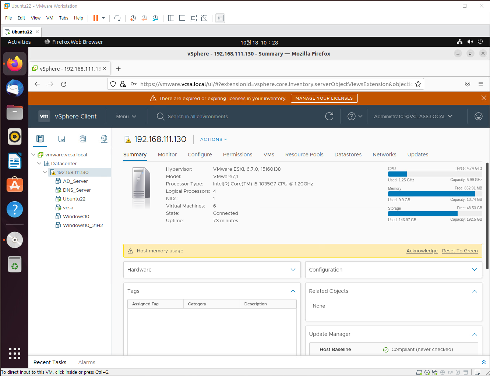The height and width of the screenshot is (376, 490).
Task: Launch Thunderbird from the Ubuntu dock
Action: click(x=15, y=88)
